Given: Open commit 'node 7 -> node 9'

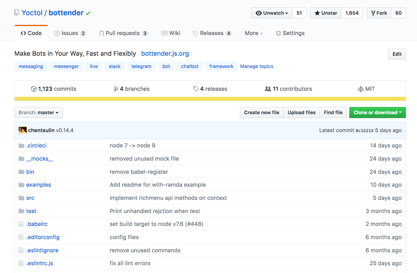Looking at the screenshot, I should 133,145.
